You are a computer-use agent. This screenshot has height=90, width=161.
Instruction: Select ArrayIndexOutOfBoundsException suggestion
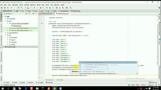pos(108,65)
